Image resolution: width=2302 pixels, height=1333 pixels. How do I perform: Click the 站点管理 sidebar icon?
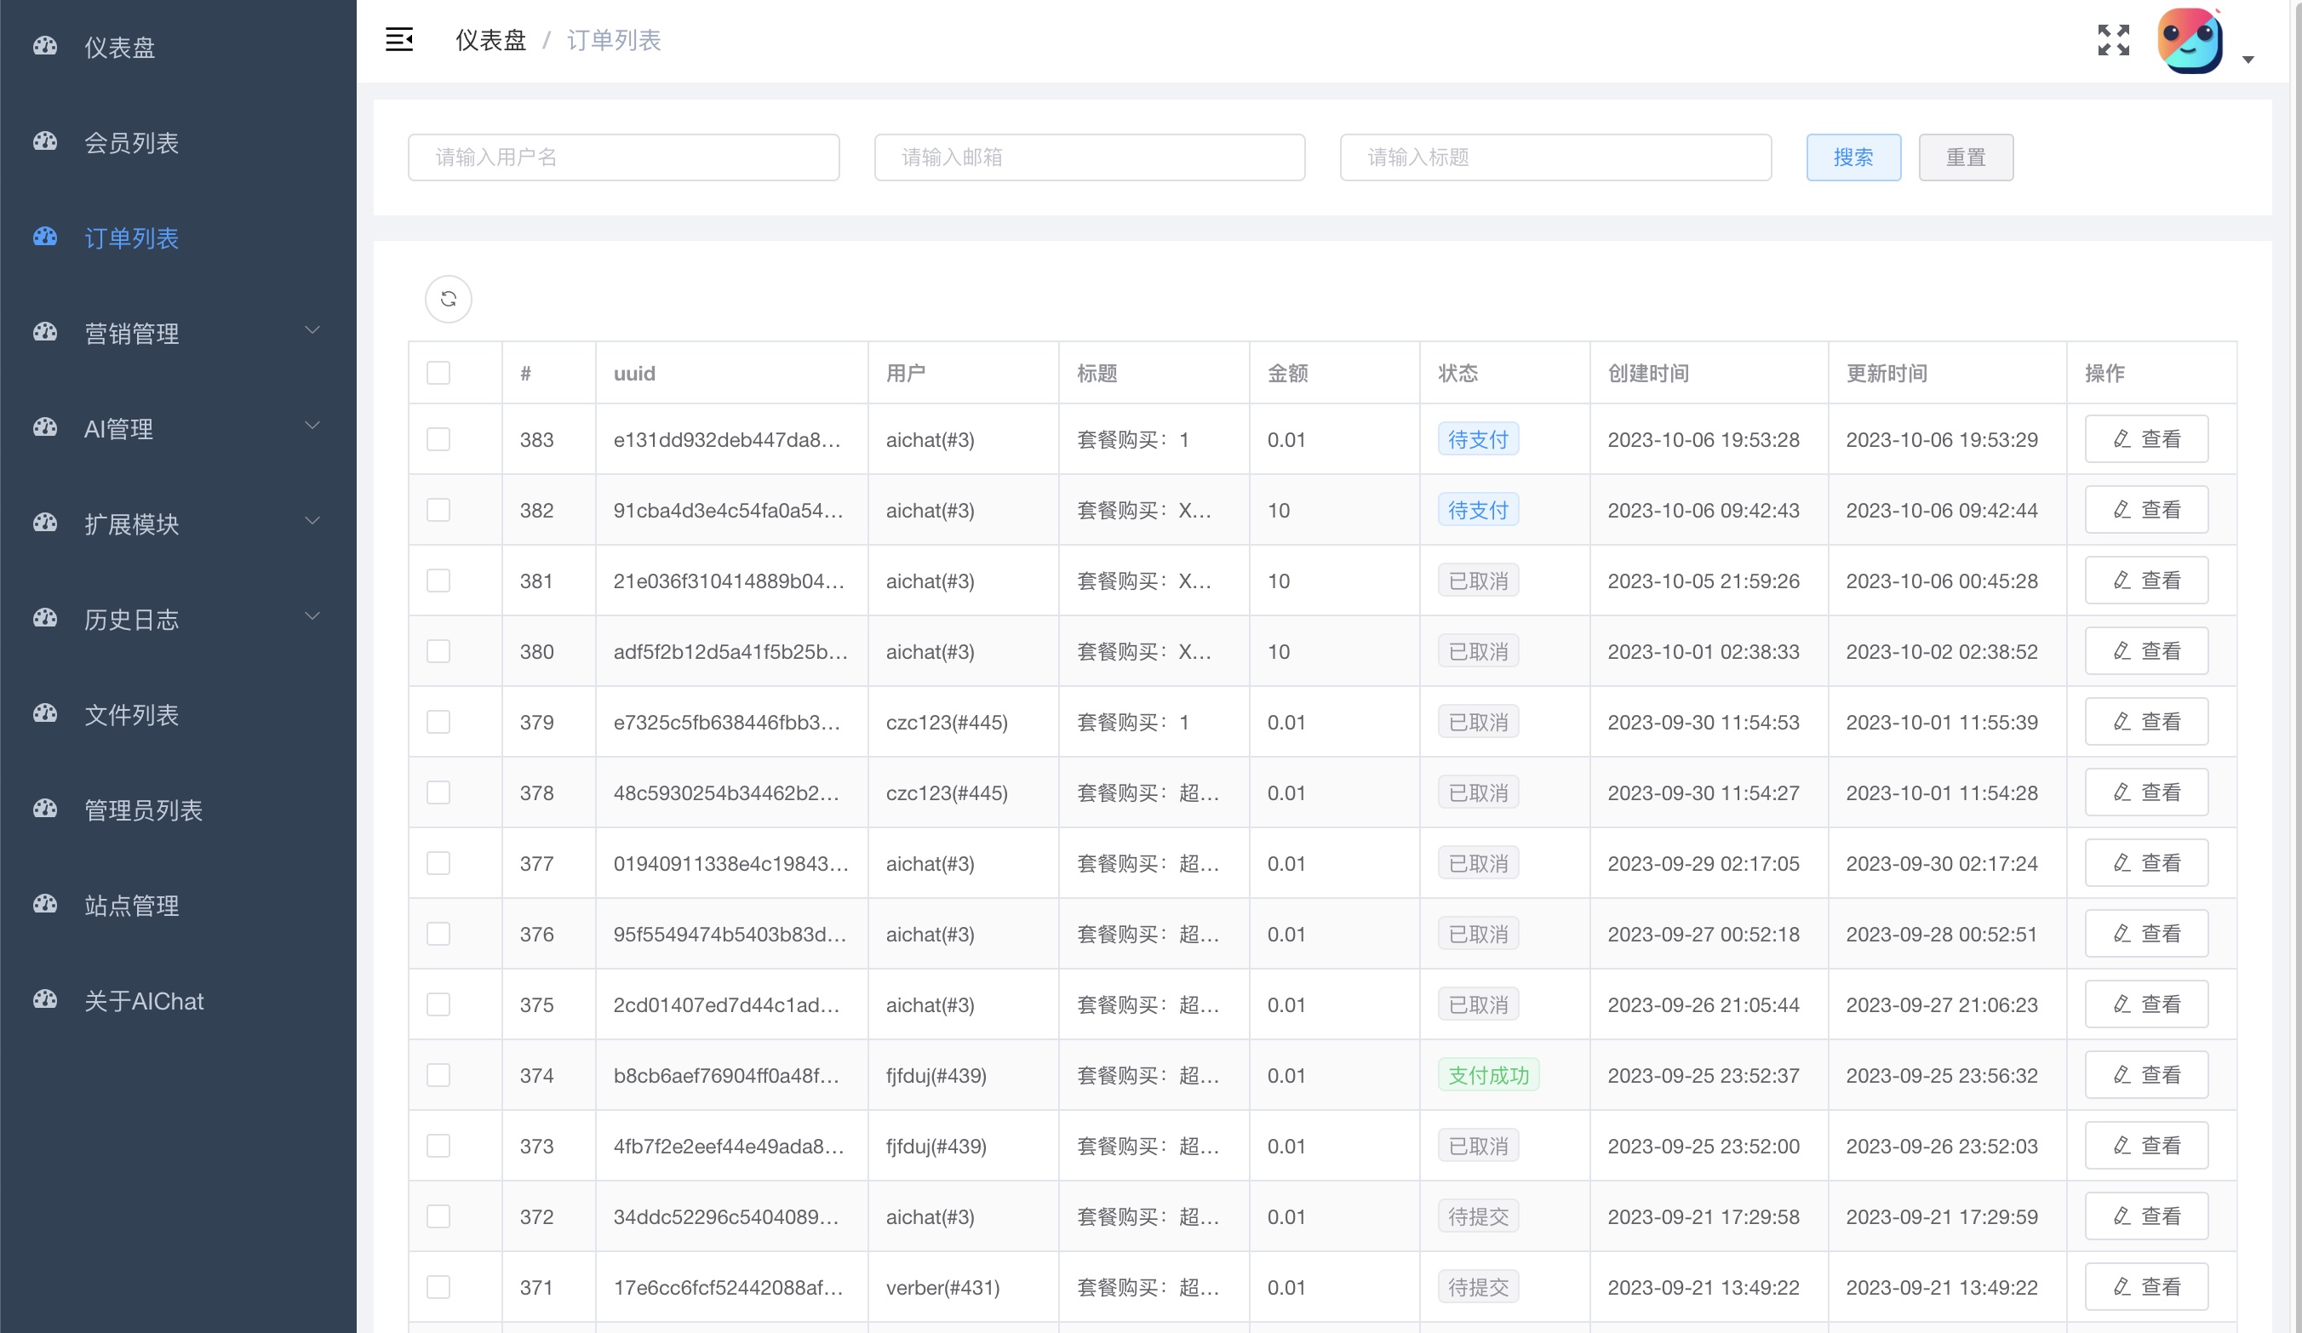click(45, 905)
